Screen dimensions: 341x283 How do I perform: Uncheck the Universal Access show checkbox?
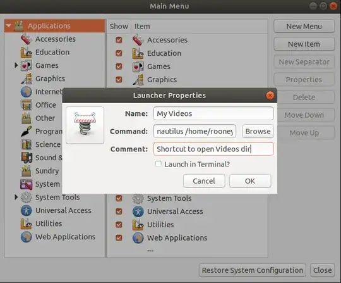(x=119, y=211)
